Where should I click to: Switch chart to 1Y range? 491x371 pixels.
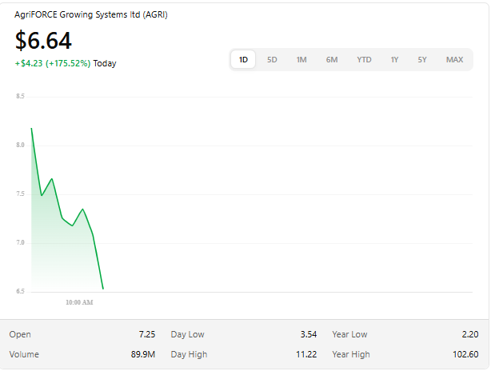tap(394, 59)
